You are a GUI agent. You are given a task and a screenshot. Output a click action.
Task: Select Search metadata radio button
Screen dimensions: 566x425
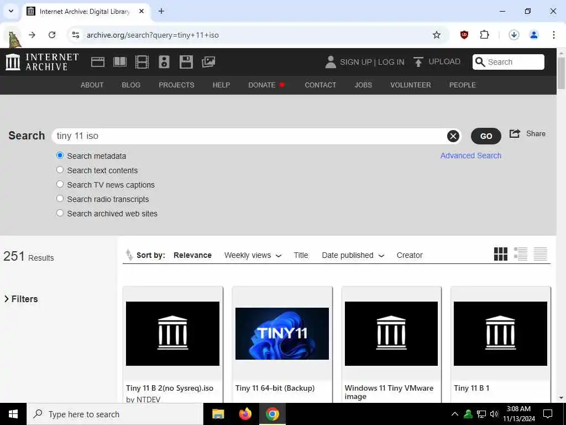point(60,156)
